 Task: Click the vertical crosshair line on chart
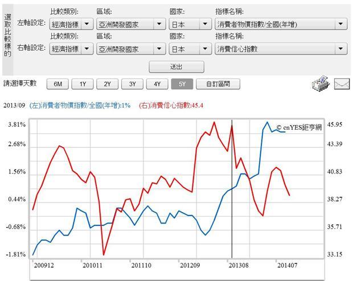[232, 189]
